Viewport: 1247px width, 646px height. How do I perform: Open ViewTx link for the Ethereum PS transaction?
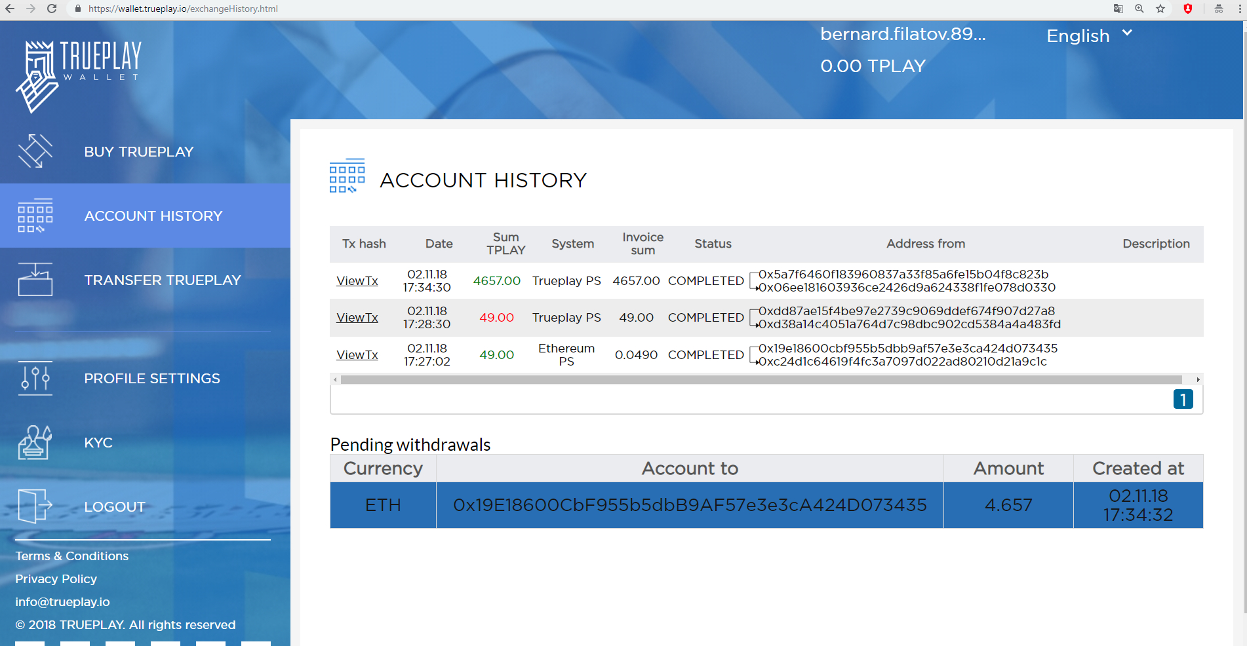click(x=357, y=354)
